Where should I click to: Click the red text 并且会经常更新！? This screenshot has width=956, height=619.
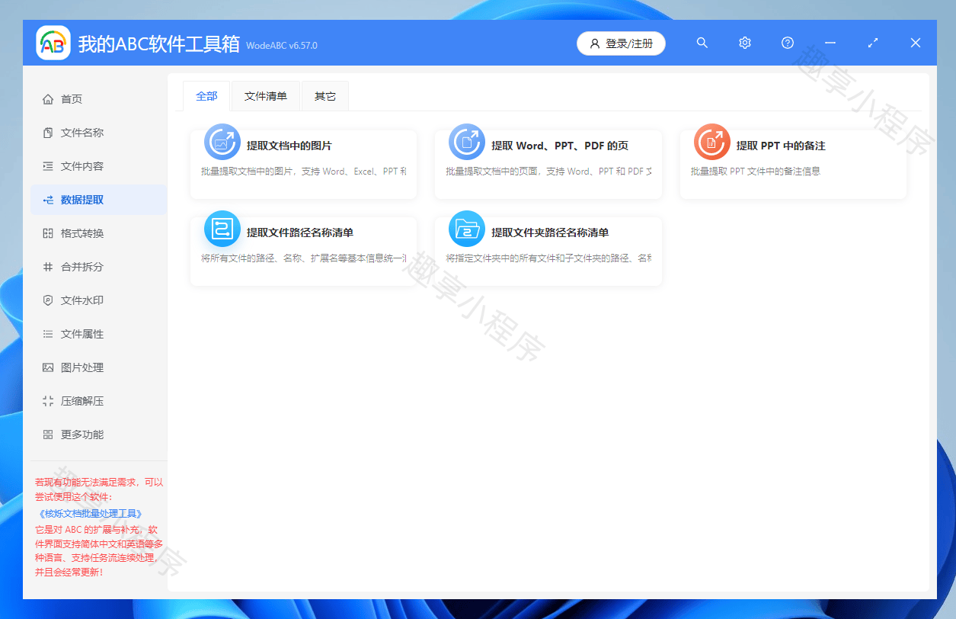click(69, 572)
